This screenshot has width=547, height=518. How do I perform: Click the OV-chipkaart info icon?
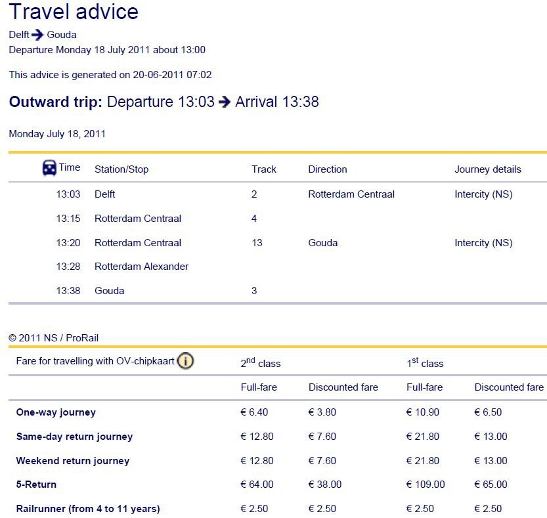[185, 360]
